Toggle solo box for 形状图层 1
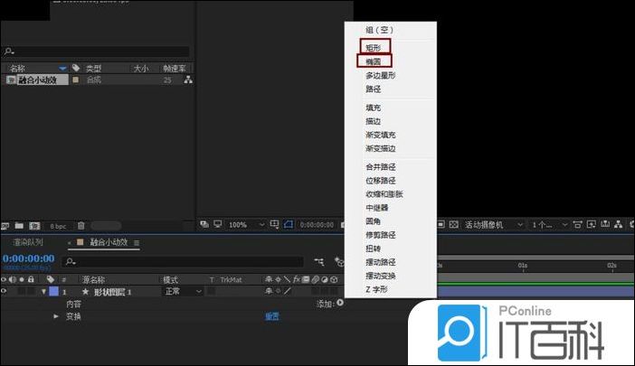The width and height of the screenshot is (635, 366). tap(22, 291)
